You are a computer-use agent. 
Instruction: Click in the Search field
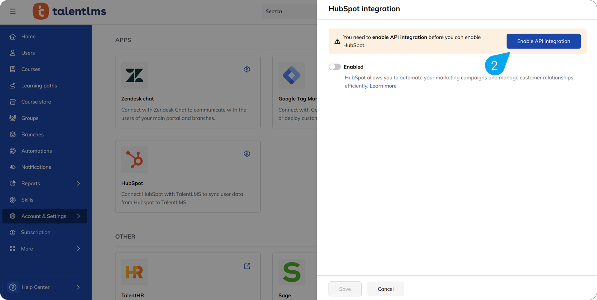pyautogui.click(x=289, y=11)
